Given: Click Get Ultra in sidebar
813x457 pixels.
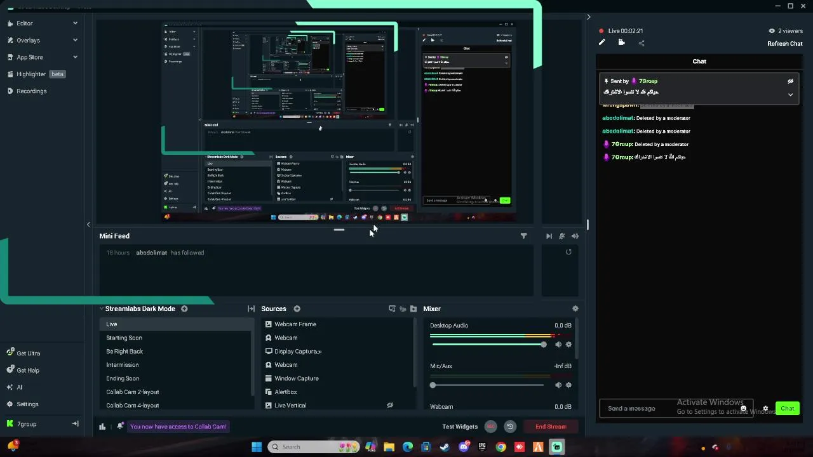Looking at the screenshot, I should 28,353.
